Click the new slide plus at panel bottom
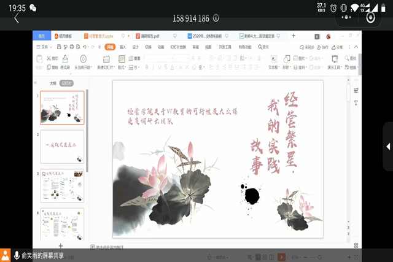Image resolution: width=393 pixels, height=262 pixels. 60,245
